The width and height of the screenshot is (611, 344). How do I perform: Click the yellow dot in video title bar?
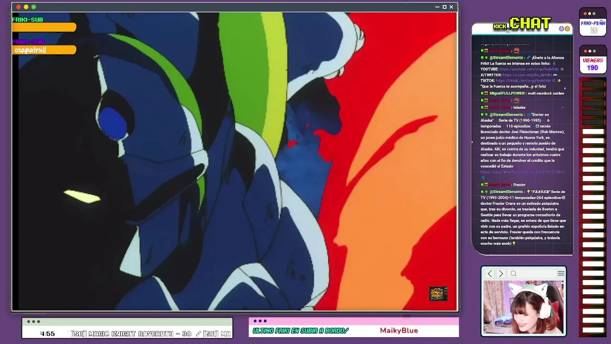(26, 7)
